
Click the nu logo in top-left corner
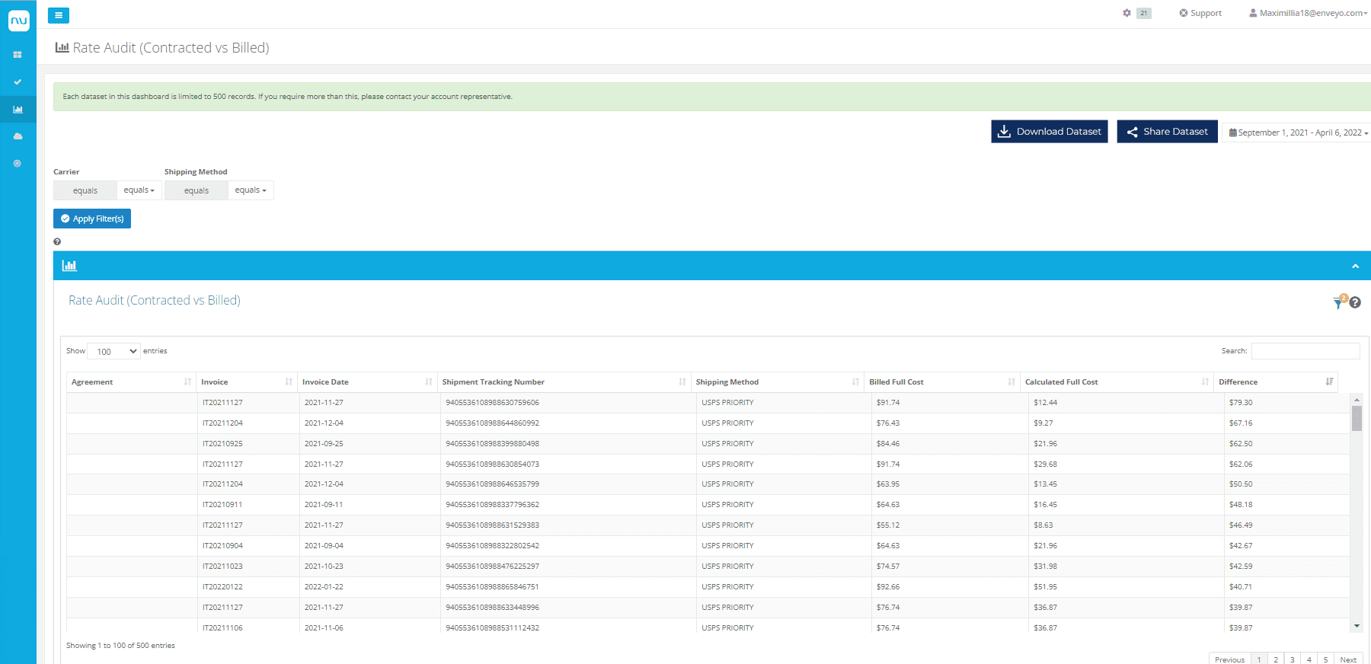click(x=18, y=21)
